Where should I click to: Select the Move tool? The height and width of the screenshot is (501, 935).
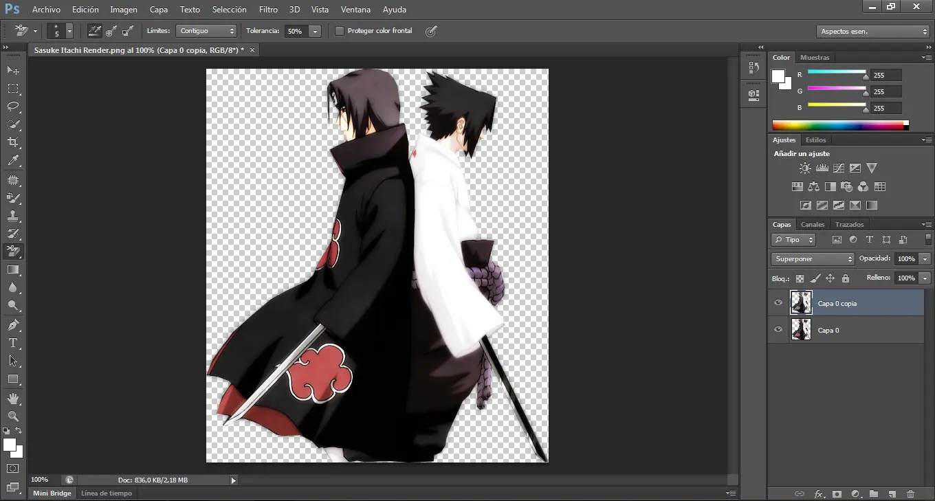point(13,70)
